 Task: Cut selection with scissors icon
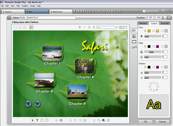pos(94,120)
